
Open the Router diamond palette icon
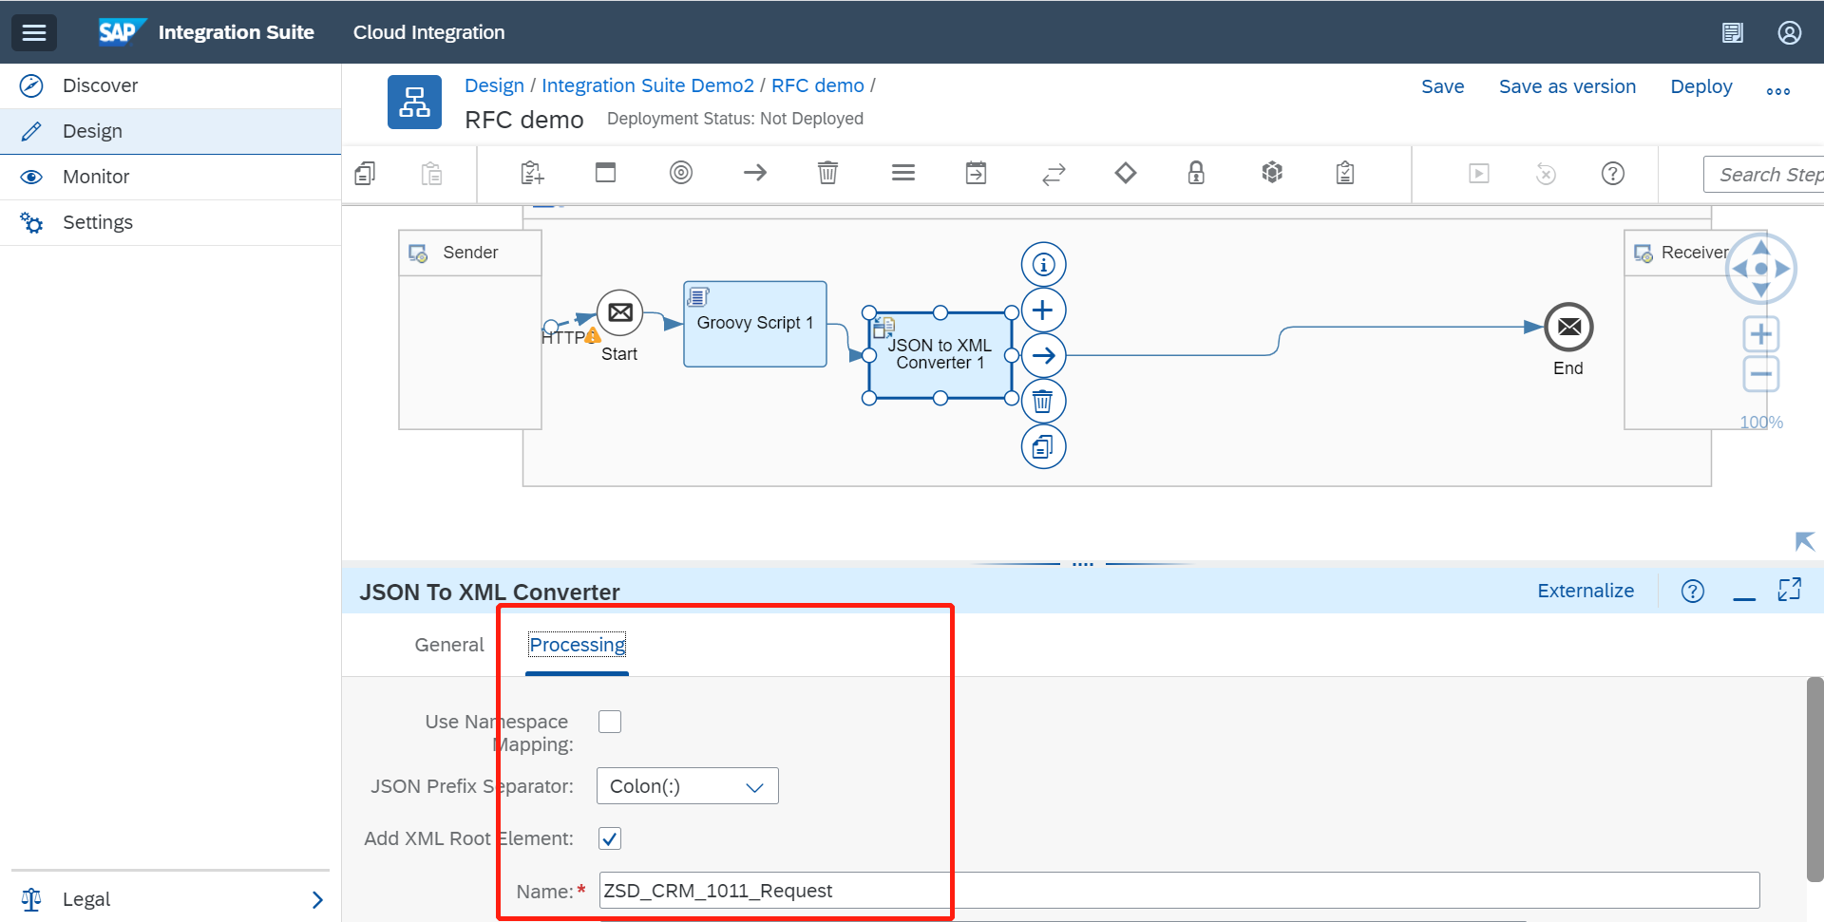pos(1125,173)
